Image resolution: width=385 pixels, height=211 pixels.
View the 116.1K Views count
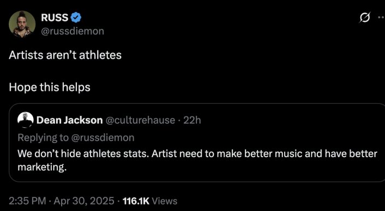[x=149, y=201]
